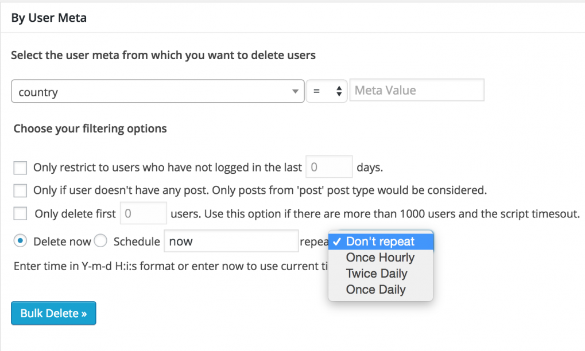
Task: Open the schedule repeat frequency dropdown
Action: click(x=380, y=241)
